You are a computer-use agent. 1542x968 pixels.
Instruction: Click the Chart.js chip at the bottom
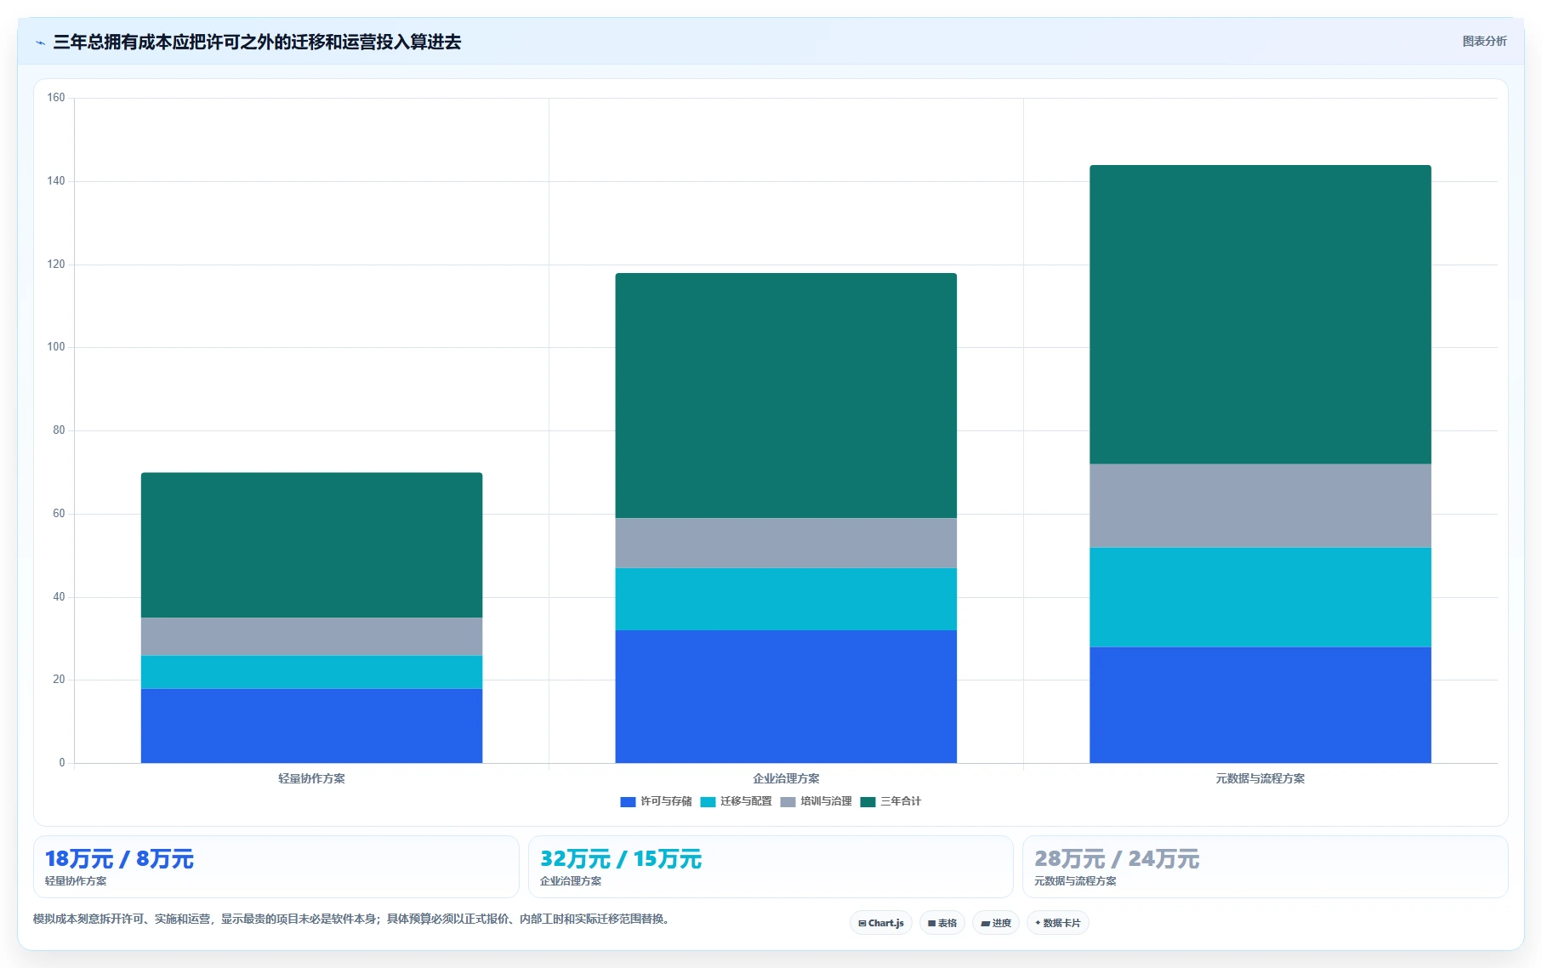pos(881,923)
